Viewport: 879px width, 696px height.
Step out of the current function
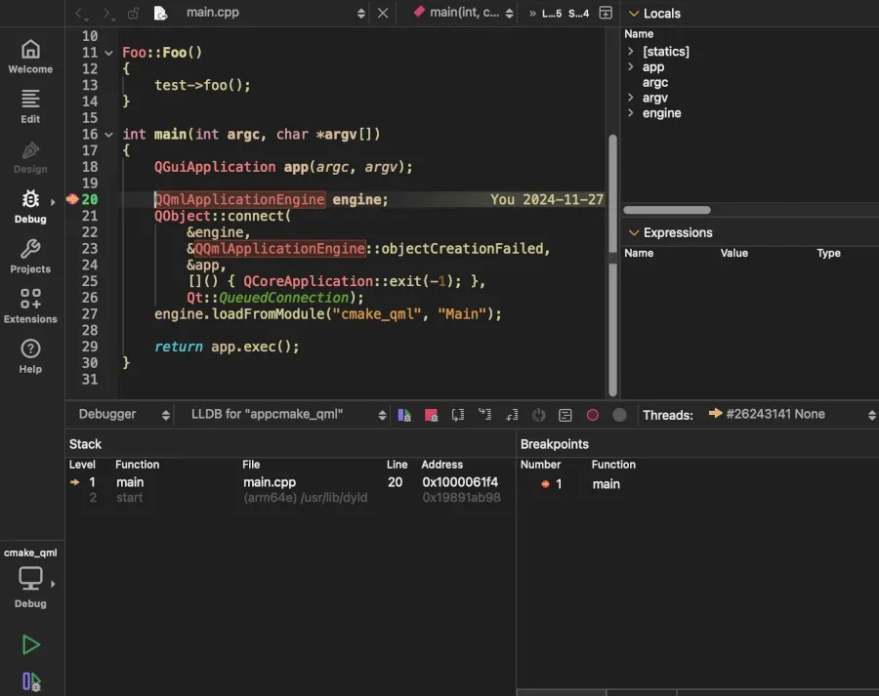click(x=512, y=414)
